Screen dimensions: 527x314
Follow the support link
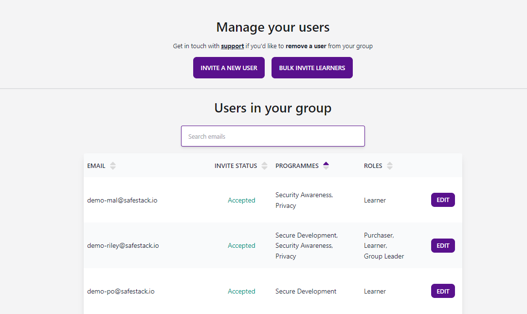tap(232, 46)
